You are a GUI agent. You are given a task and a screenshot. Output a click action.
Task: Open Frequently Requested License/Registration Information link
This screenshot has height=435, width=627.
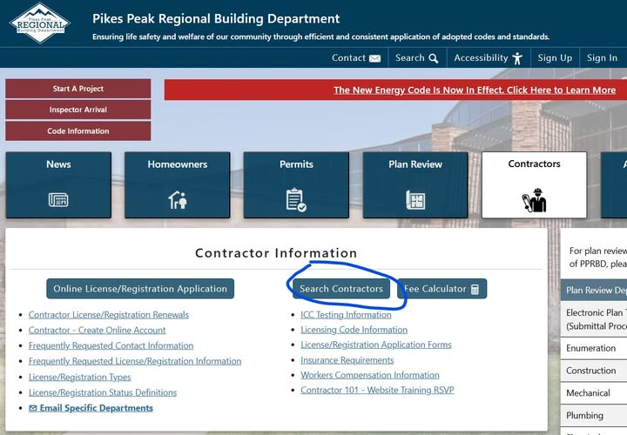[135, 361]
